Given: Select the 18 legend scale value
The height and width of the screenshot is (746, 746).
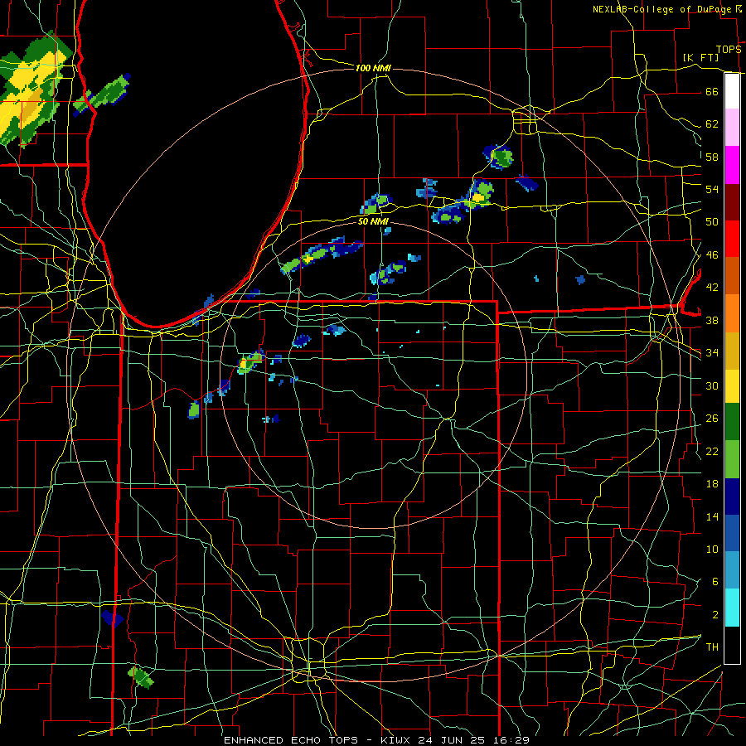Looking at the screenshot, I should (x=712, y=484).
